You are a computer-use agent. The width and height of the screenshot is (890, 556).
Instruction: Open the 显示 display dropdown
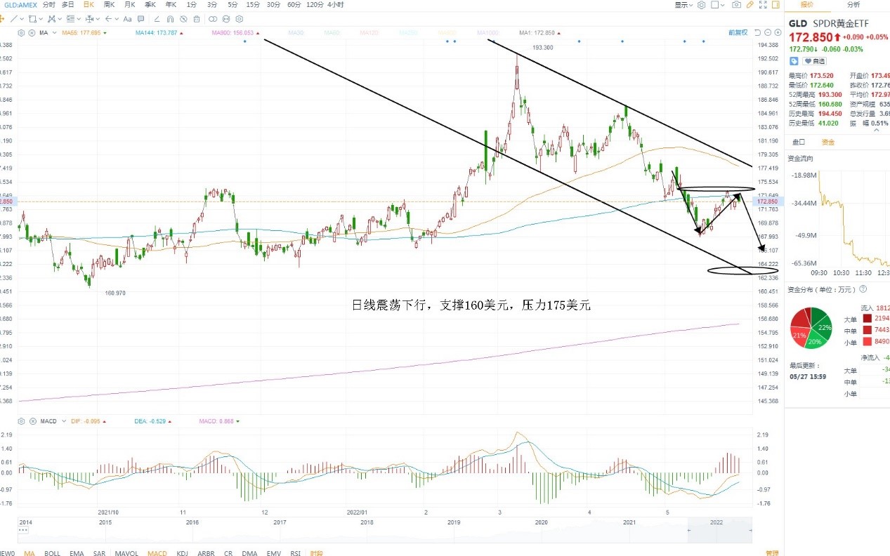683,5
